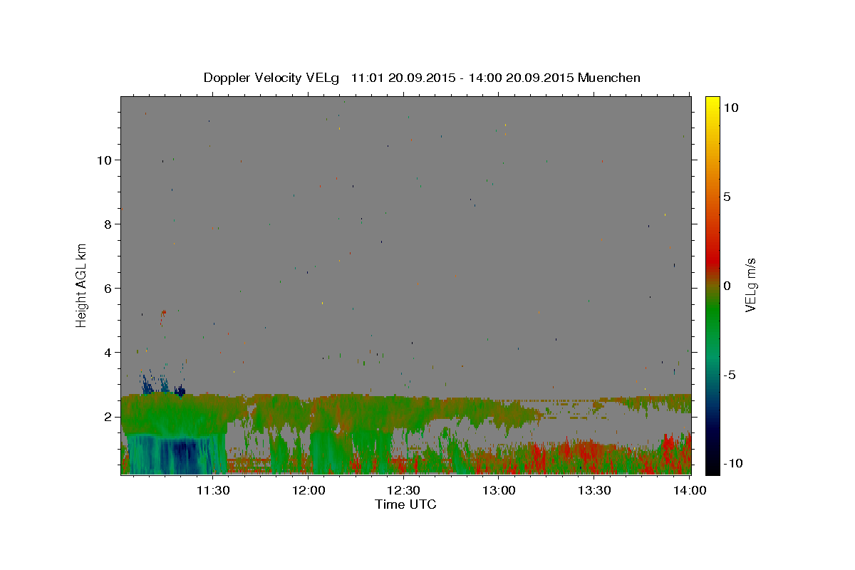Click the height tick label 2

108,416
